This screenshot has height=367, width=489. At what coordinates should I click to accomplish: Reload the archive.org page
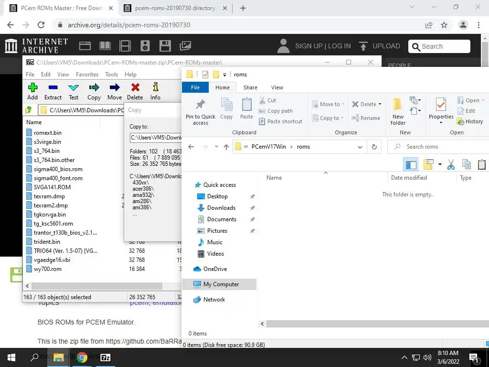point(41,25)
